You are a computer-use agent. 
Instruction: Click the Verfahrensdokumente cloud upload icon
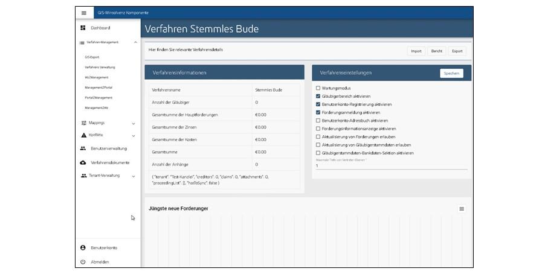pyautogui.click(x=83, y=162)
